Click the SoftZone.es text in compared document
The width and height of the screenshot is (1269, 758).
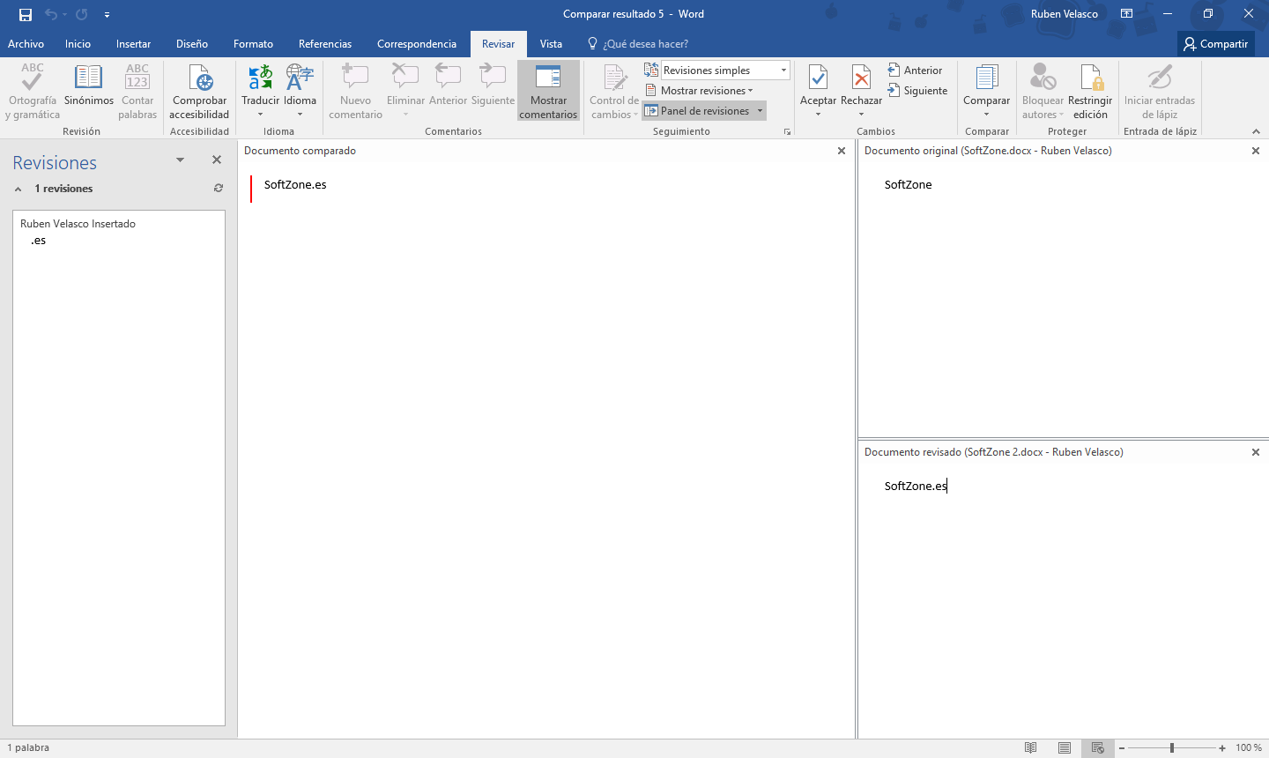(295, 185)
